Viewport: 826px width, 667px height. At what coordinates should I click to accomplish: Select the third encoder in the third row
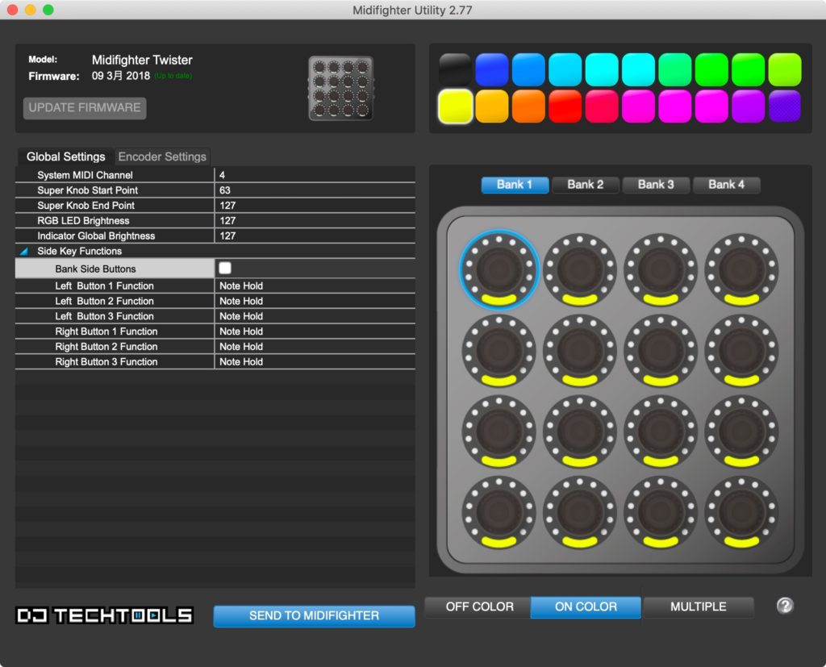pyautogui.click(x=661, y=431)
